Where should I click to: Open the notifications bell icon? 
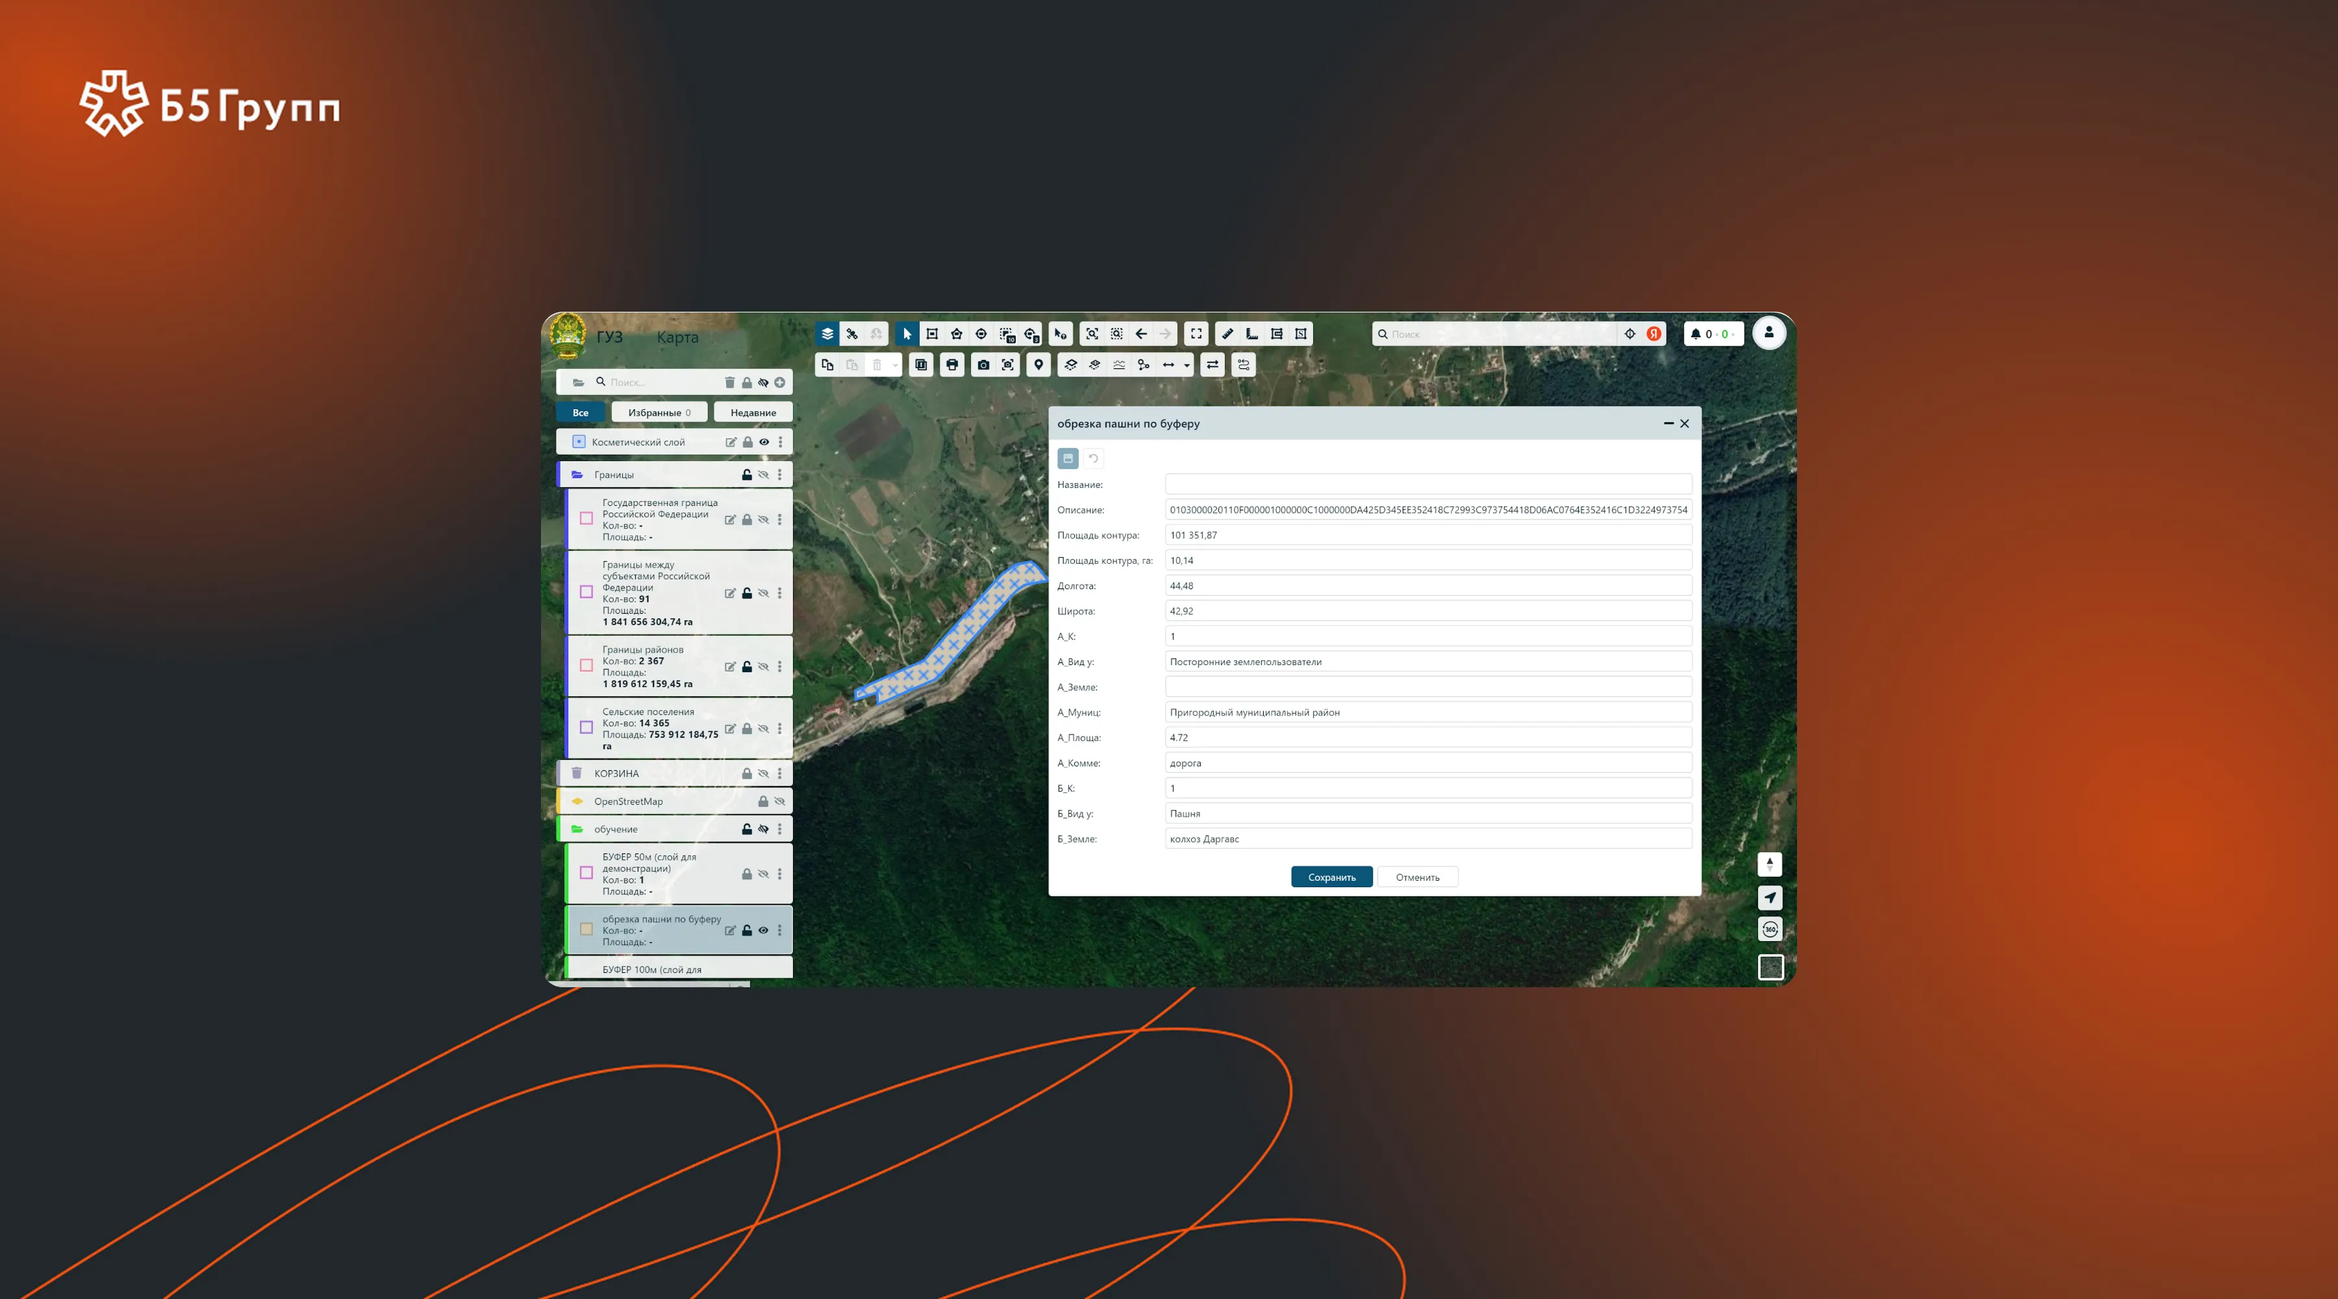coord(1696,334)
